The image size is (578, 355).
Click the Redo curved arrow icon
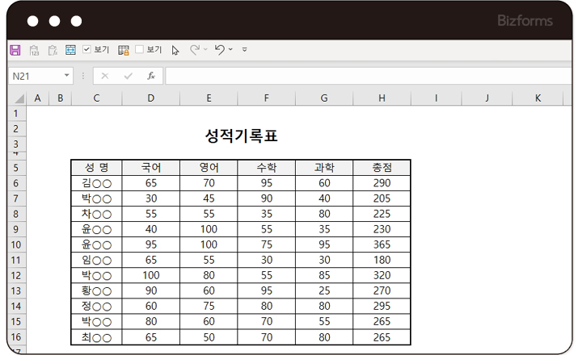195,49
